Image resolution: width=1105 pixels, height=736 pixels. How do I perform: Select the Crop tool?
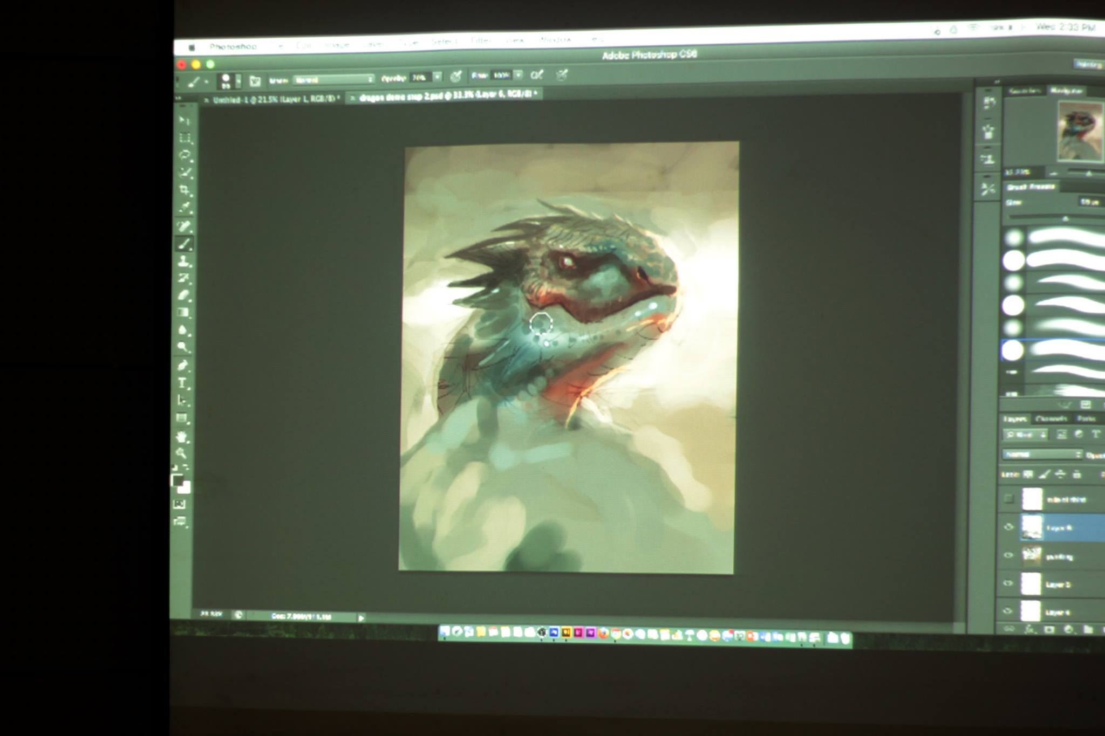click(185, 190)
